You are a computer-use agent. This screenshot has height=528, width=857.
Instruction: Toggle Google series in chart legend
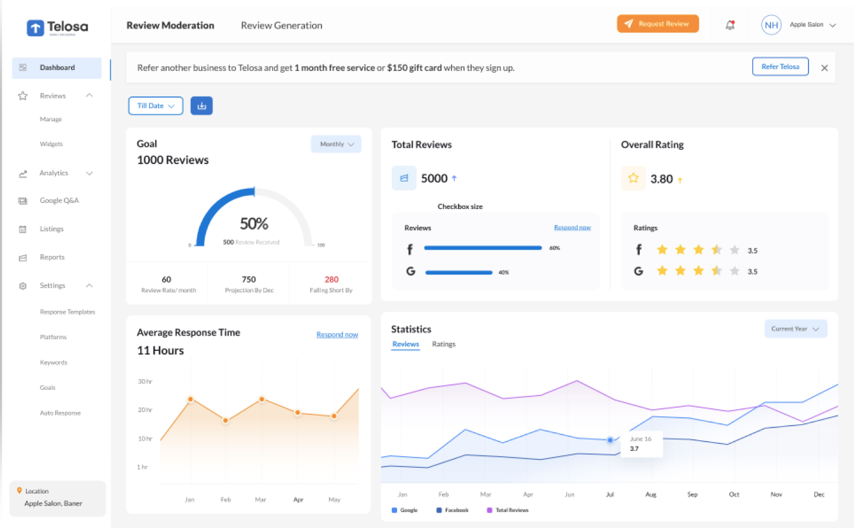coord(404,510)
